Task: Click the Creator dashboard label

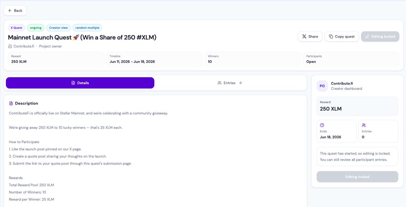Action: click(x=346, y=88)
